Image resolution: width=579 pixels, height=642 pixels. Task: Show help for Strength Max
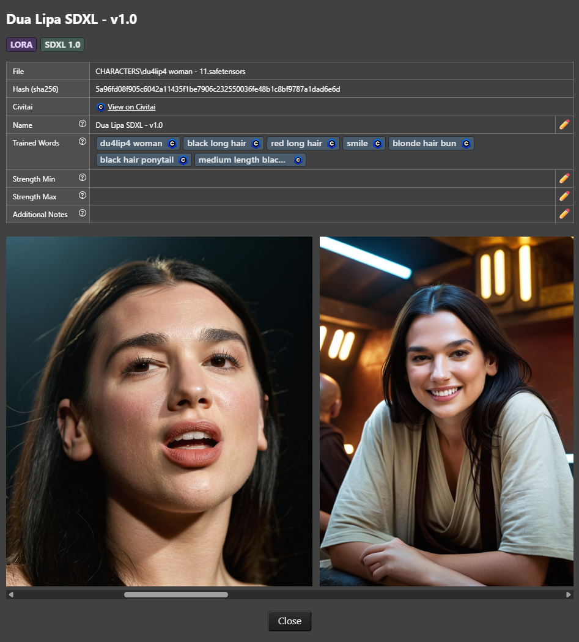click(83, 195)
